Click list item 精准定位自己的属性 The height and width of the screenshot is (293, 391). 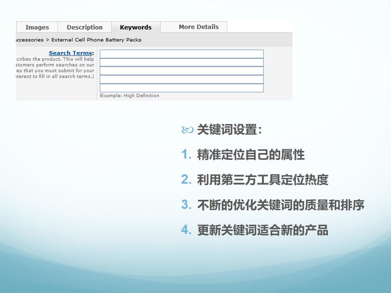coord(250,155)
